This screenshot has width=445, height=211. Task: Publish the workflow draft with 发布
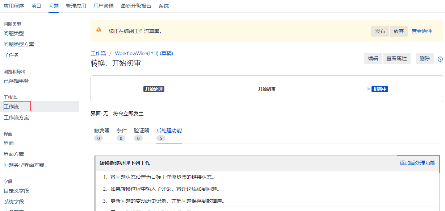point(380,31)
